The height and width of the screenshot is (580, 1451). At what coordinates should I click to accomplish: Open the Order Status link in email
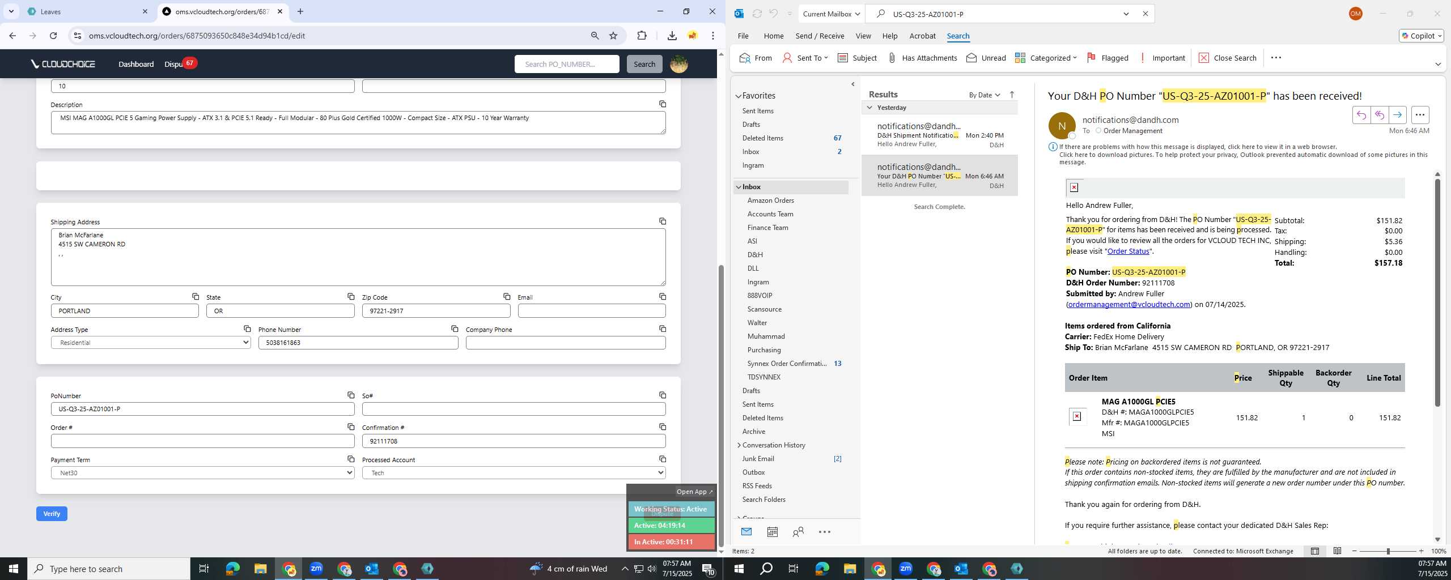(1128, 251)
